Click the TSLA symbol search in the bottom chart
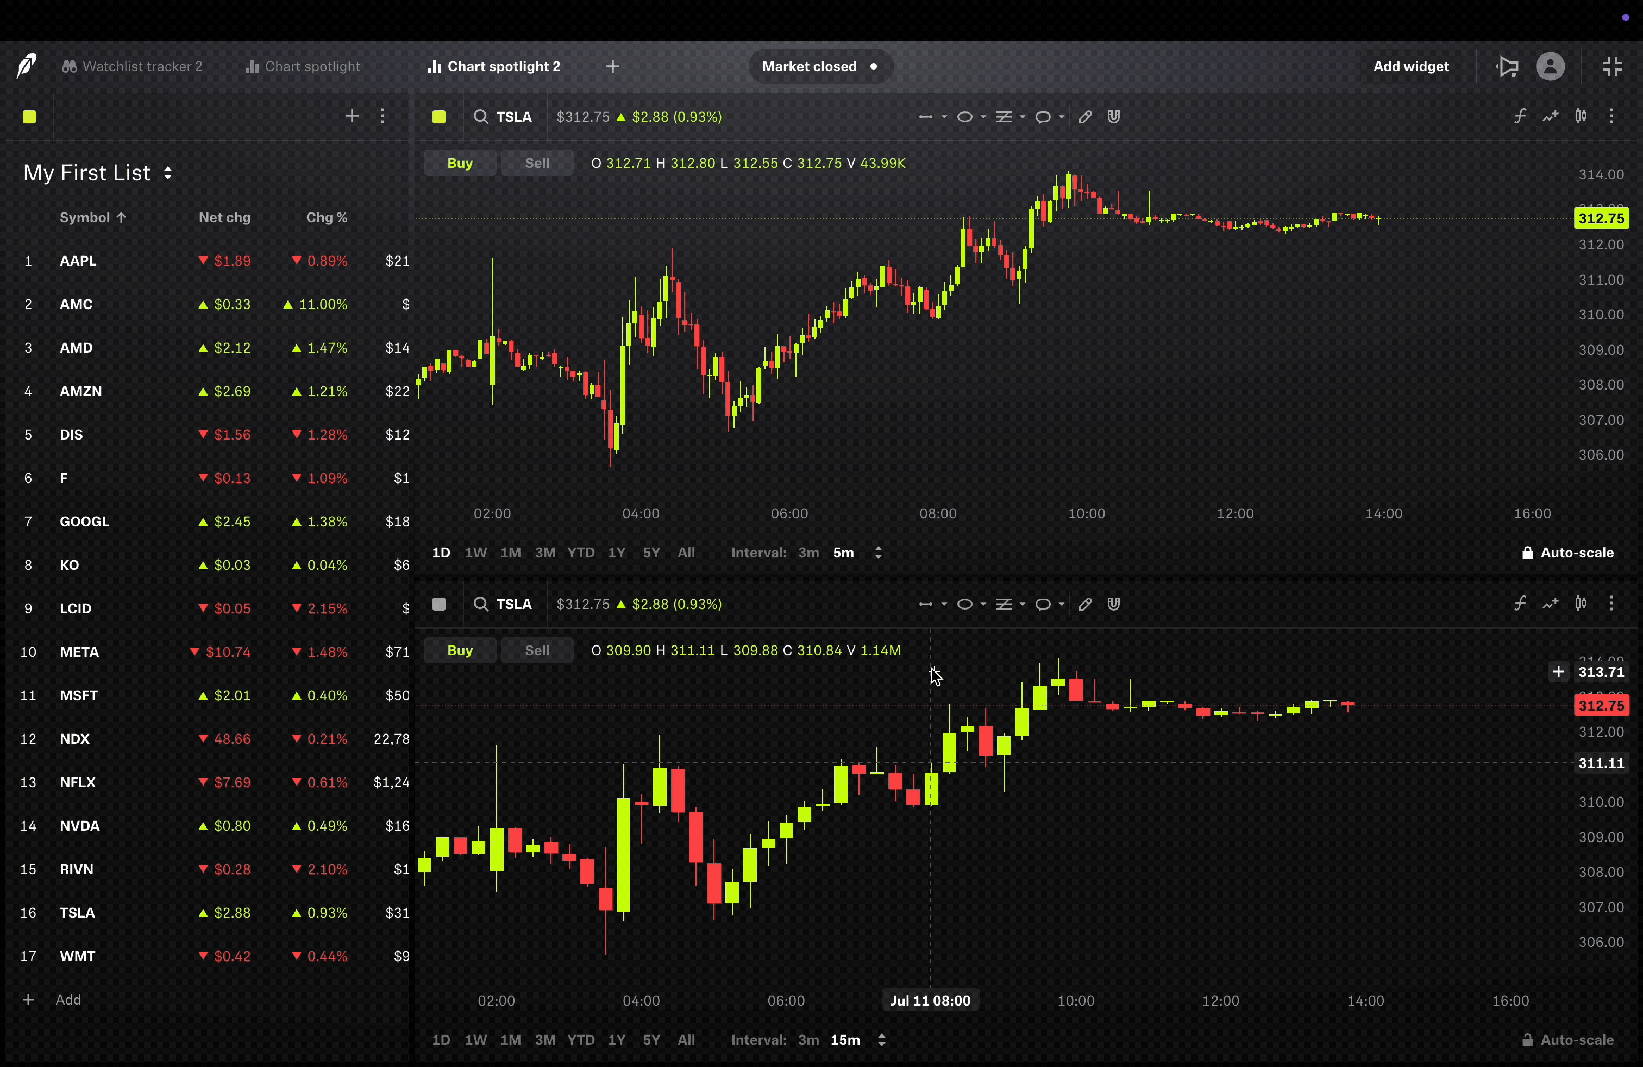This screenshot has width=1643, height=1067. pos(503,604)
